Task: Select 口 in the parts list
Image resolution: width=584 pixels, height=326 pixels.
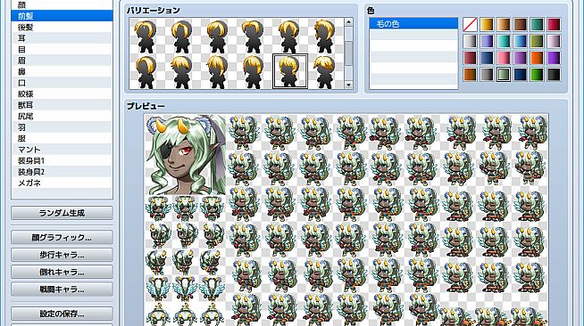Action: 62,83
